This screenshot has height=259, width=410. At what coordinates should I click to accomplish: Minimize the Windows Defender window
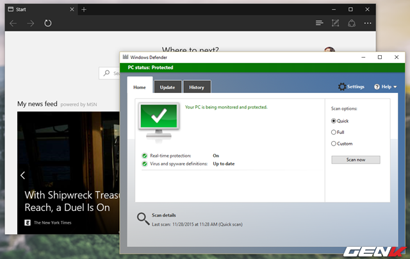tap(363, 57)
